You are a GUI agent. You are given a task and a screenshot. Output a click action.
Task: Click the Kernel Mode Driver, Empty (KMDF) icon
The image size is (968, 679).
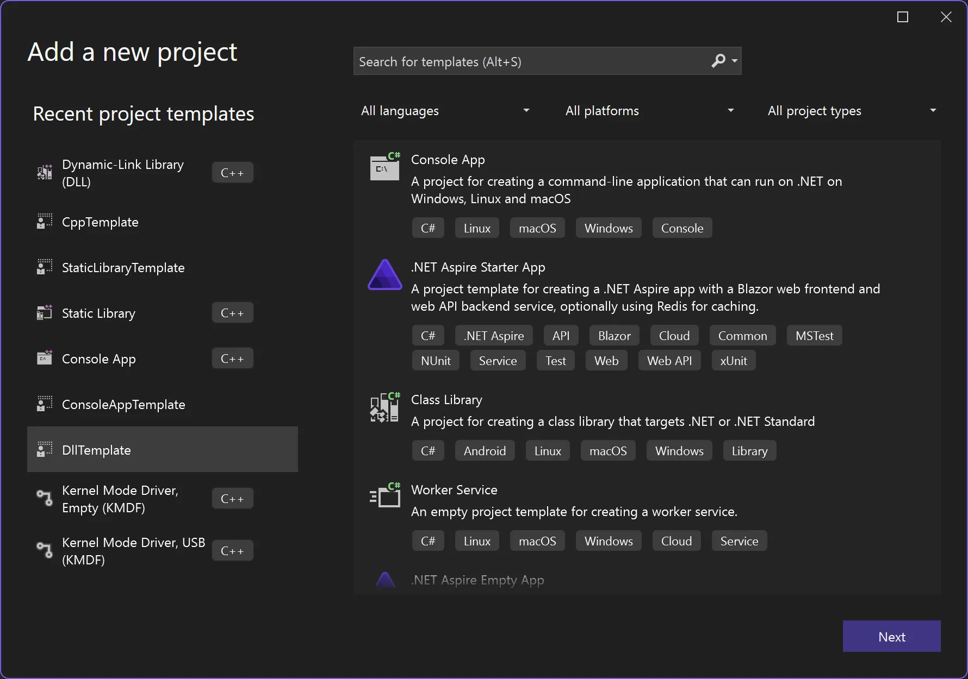point(45,498)
